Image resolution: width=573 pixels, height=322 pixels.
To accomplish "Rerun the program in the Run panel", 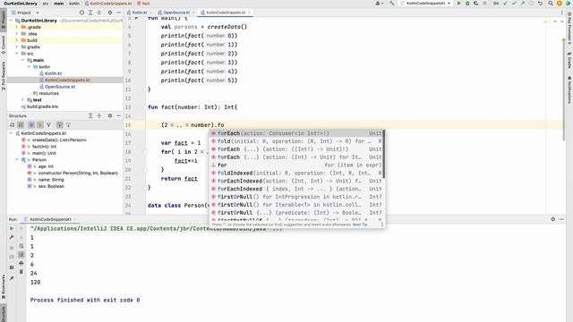I will [x=12, y=229].
